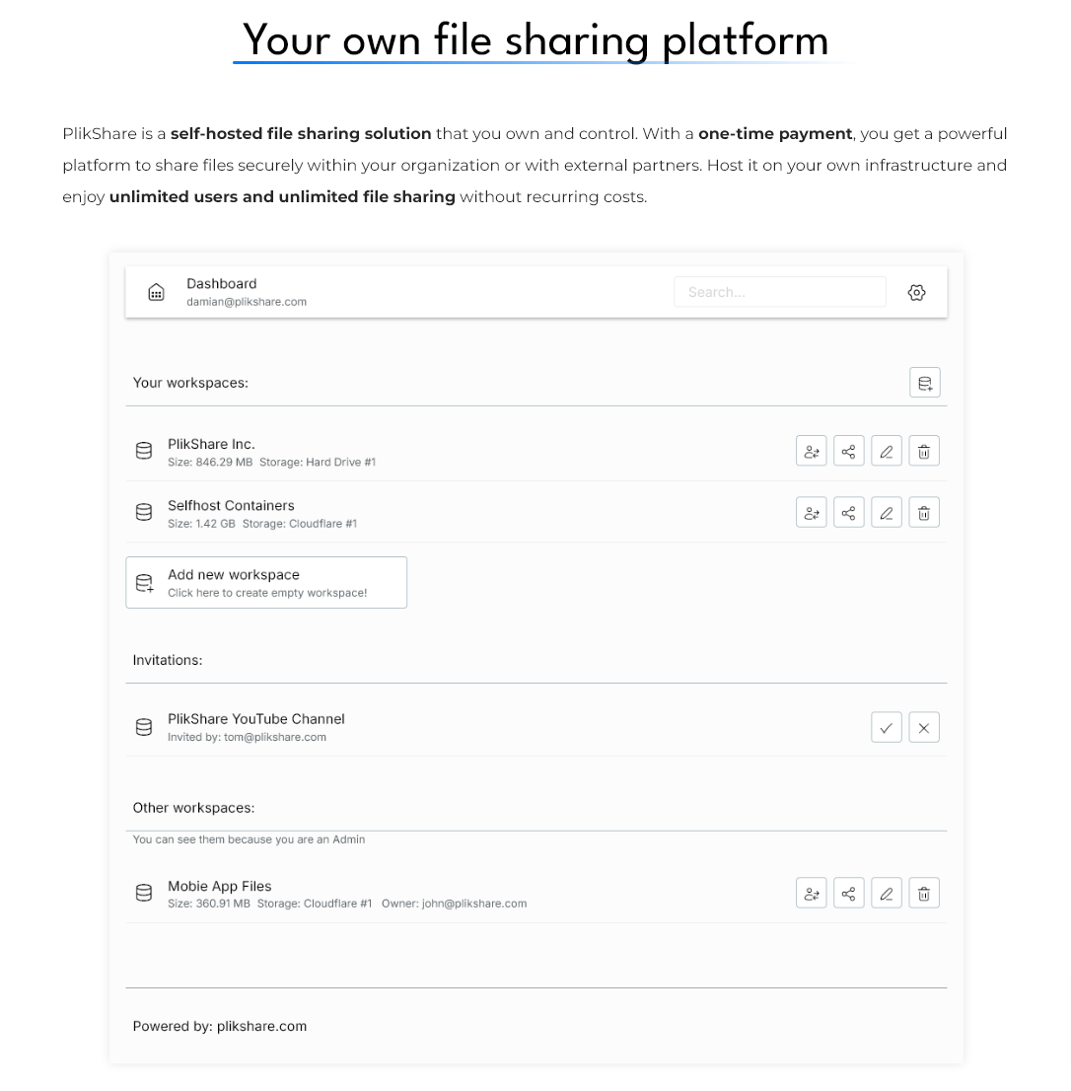Viewport: 1071px width, 1091px height.
Task: Click 'Owner: john@plikshare.com' text
Action: click(x=454, y=904)
